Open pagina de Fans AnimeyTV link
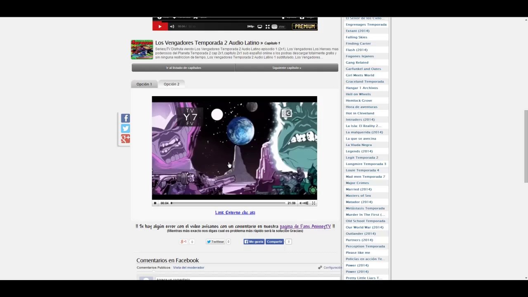Image resolution: width=528 pixels, height=297 pixels. (305, 226)
